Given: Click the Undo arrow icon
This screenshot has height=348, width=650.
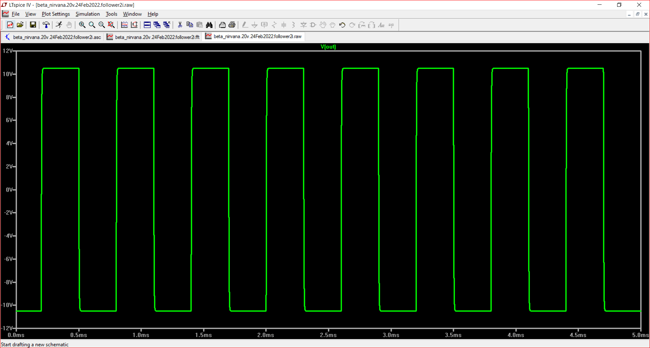Looking at the screenshot, I should (x=342, y=25).
